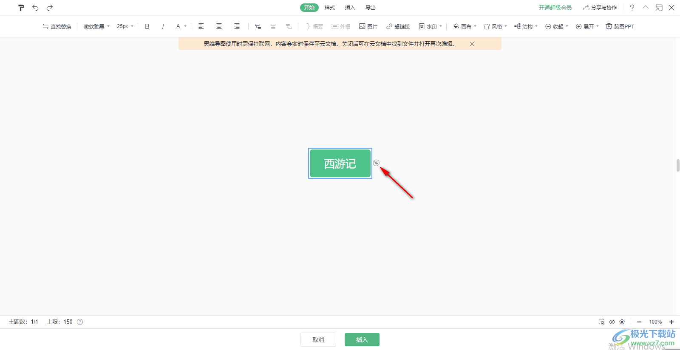Click the vertical scrollbar thumb
Image resolution: width=680 pixels, height=350 pixels.
tap(678, 165)
